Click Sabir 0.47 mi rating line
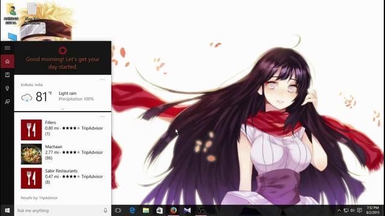Viewport: 385px width, 216px height. [74, 176]
